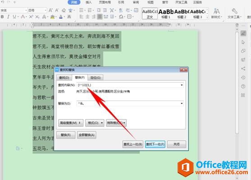Apply italic formatting
Viewport: 251px width, 180px height.
click(8, 17)
